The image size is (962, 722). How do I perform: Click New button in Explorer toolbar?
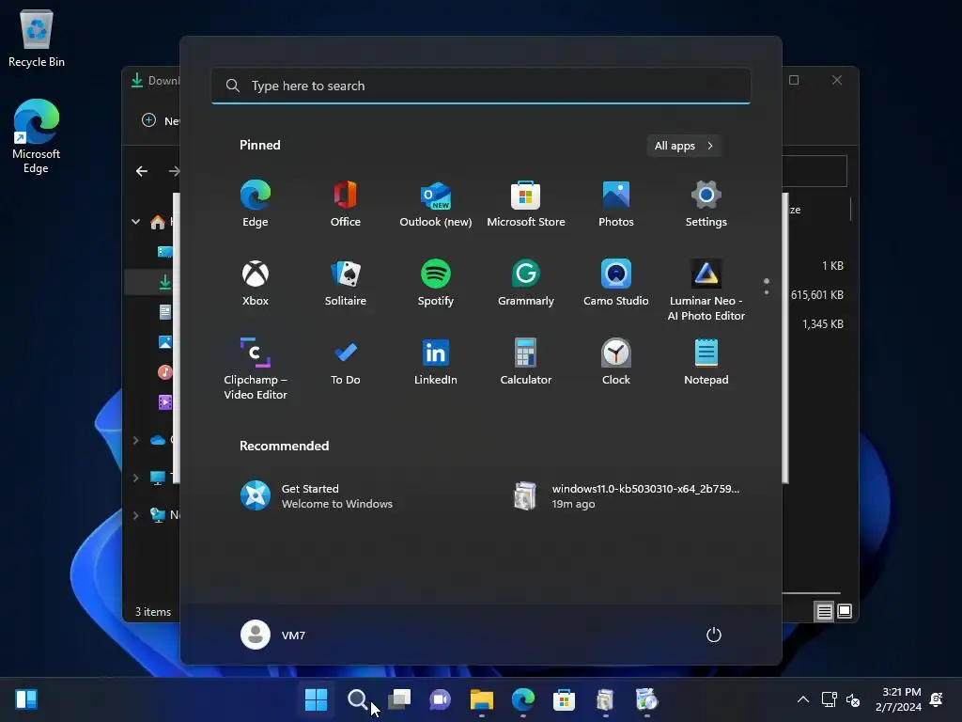click(x=160, y=120)
